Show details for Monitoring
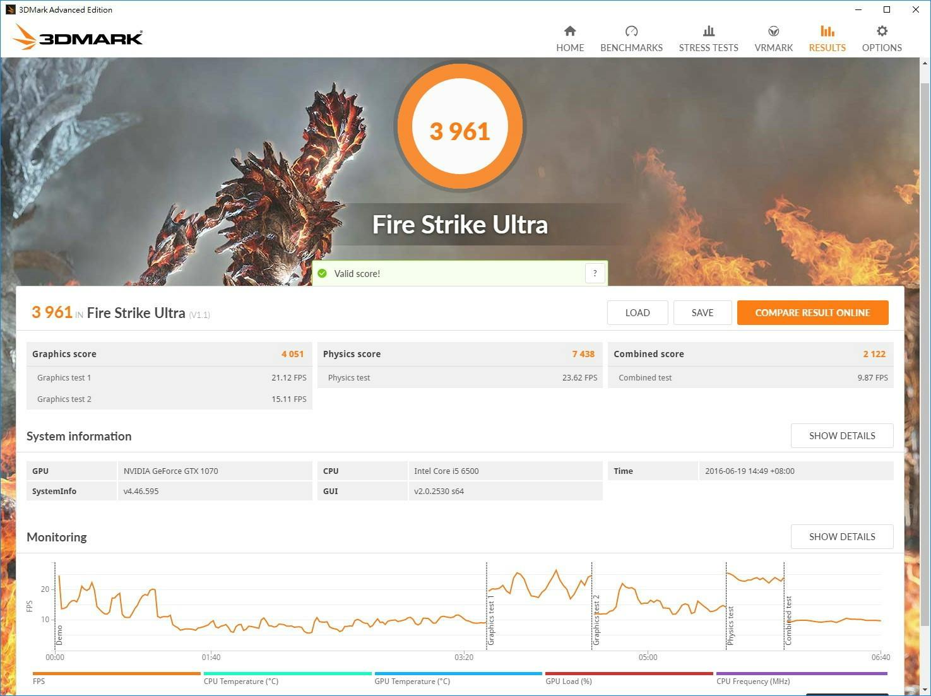The image size is (931, 696). click(x=842, y=536)
